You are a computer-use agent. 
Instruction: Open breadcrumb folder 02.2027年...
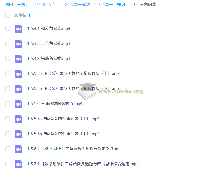click(48, 5)
